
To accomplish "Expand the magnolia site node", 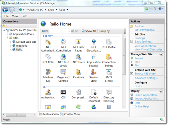I will 11,46.
